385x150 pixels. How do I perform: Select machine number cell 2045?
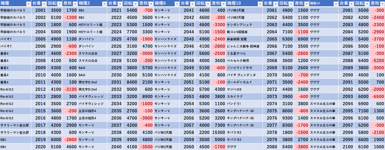tap(187, 39)
